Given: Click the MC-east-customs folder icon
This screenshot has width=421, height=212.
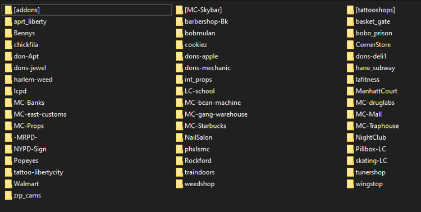Looking at the screenshot, I should [x=8, y=114].
